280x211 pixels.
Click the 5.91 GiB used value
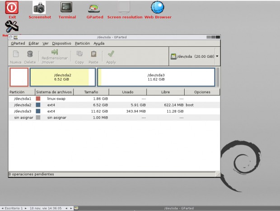138,105
